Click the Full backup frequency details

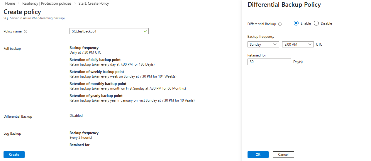point(85,50)
